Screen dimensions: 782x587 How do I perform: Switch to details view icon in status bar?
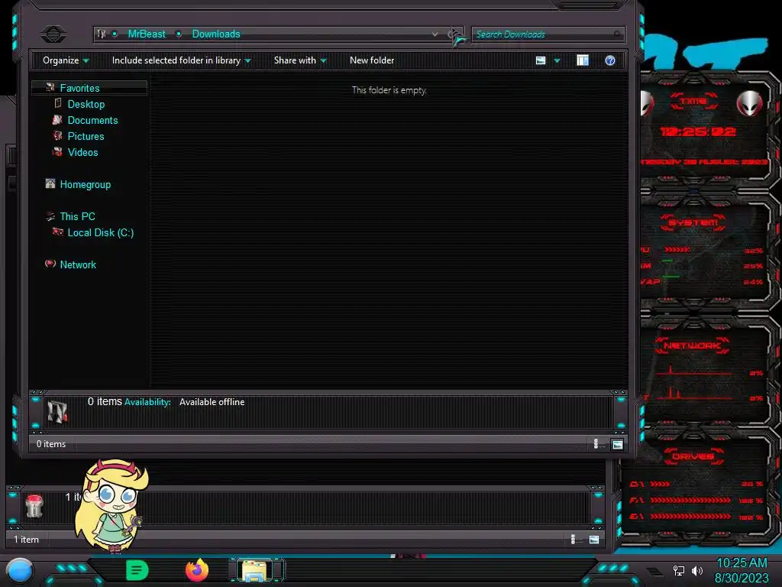point(596,444)
